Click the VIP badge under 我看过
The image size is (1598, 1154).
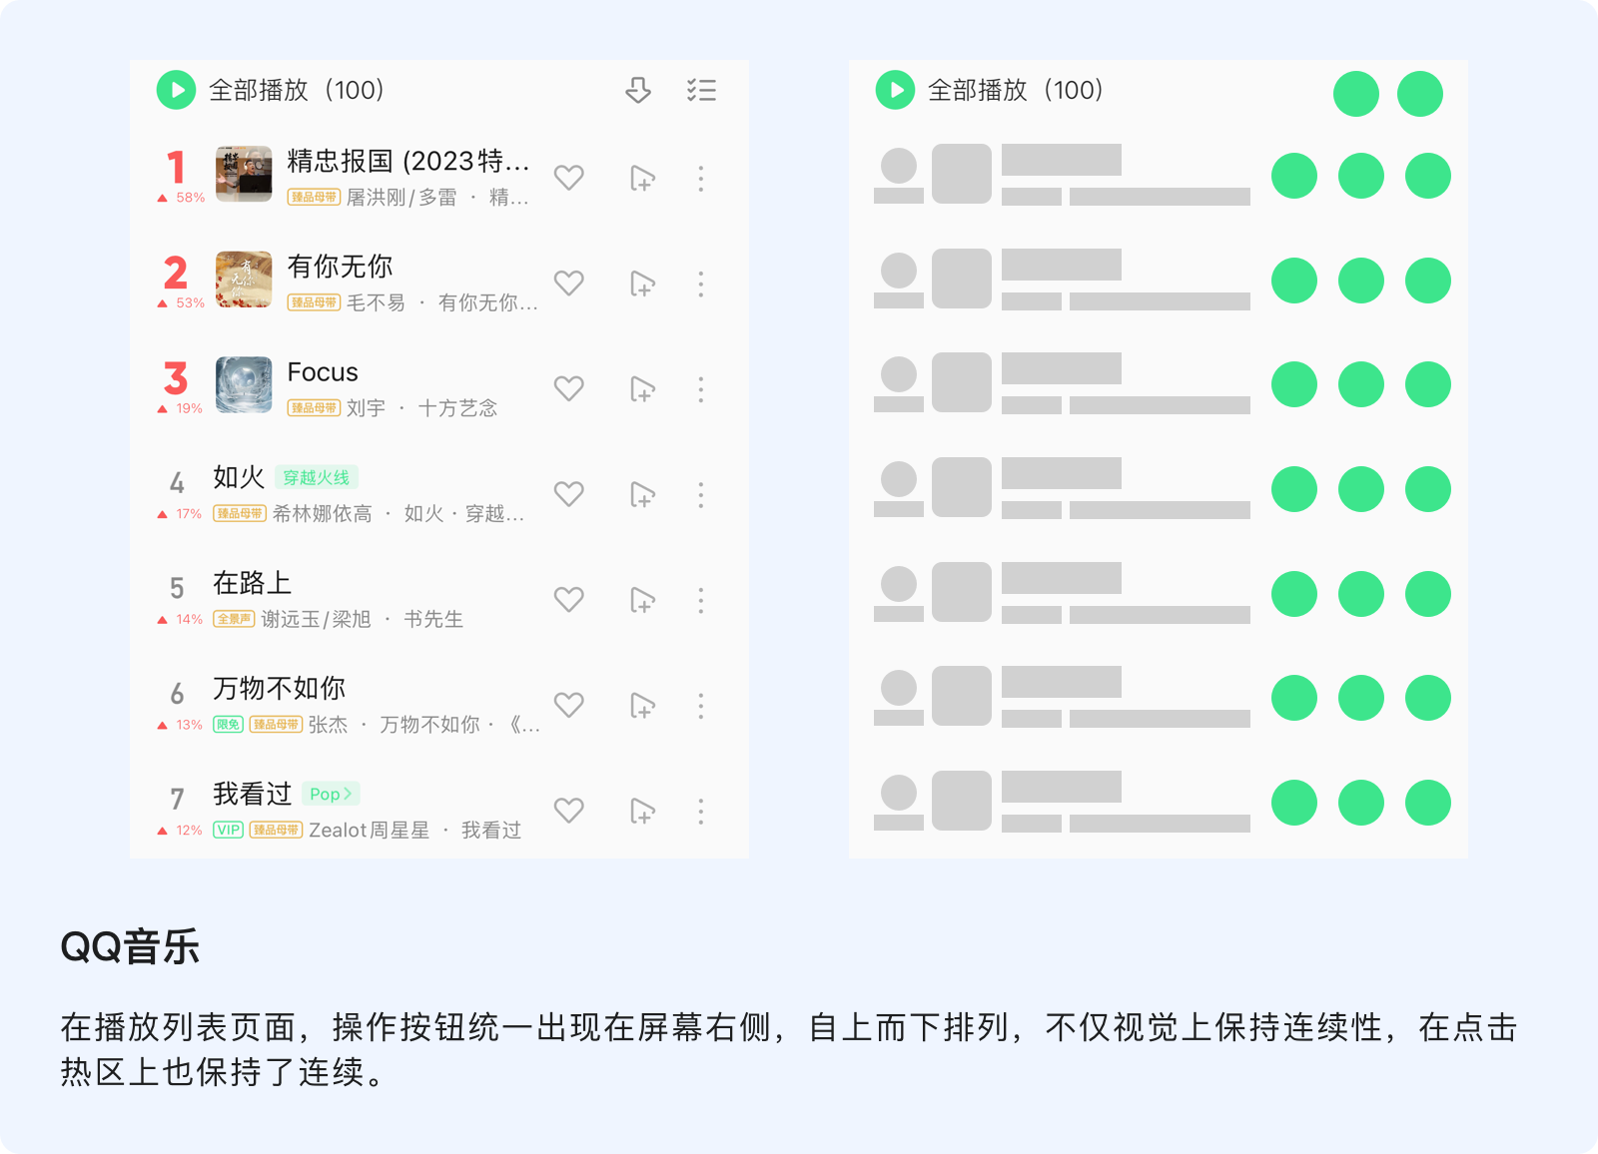[228, 830]
